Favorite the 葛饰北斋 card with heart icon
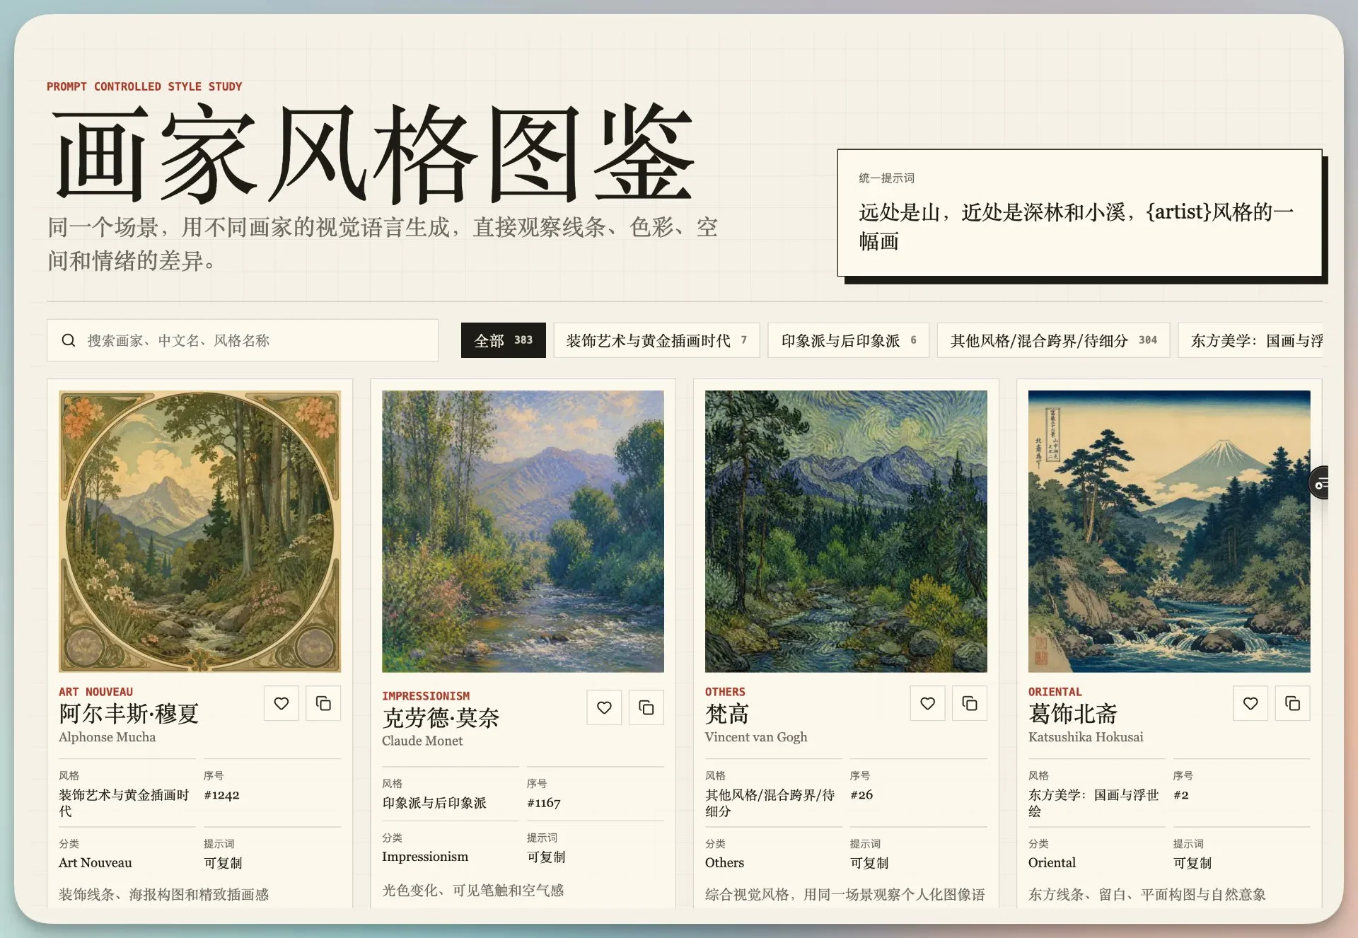The image size is (1358, 938). 1251,703
